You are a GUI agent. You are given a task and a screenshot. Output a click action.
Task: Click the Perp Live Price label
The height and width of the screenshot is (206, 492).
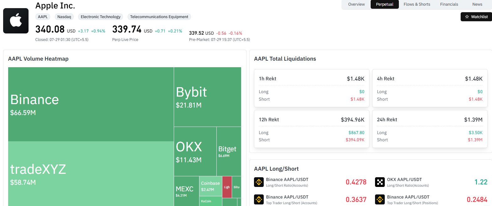125,40
